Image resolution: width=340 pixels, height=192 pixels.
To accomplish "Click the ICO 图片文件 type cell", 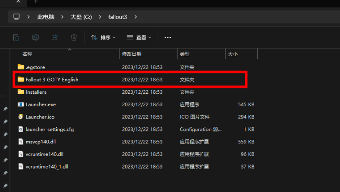I will click(194, 117).
